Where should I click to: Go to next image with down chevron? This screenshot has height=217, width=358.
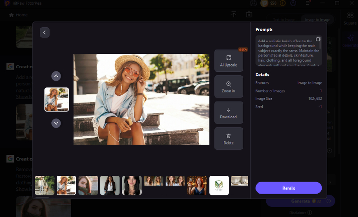pyautogui.click(x=56, y=123)
